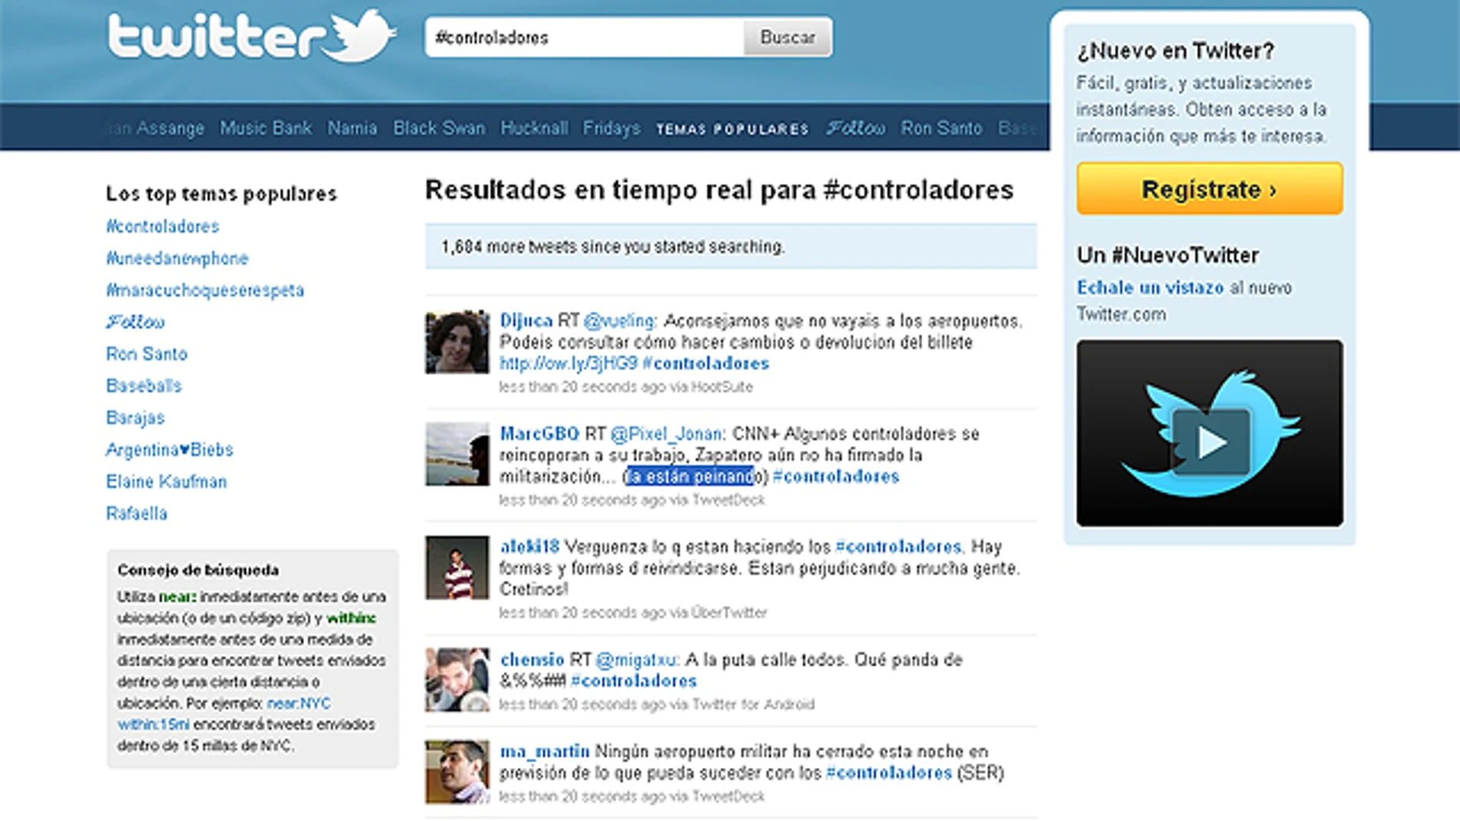Screen dimensions: 1460x821
Task: Open Hucknall trending topic in bar
Action: point(534,128)
